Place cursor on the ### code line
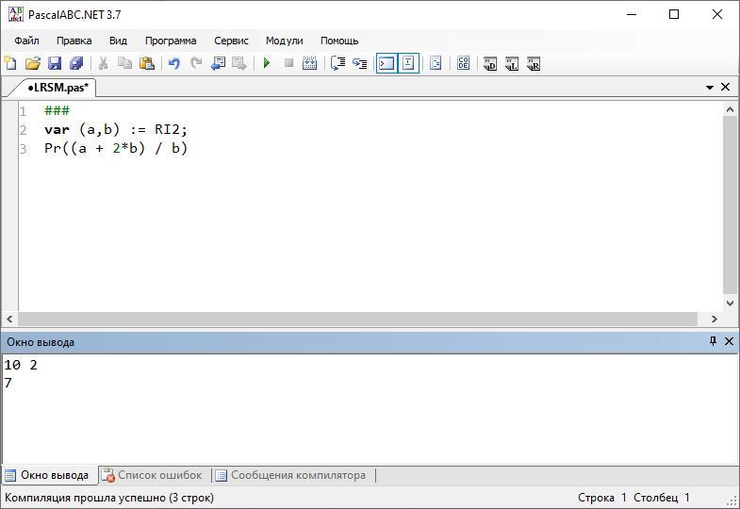This screenshot has height=509, width=740. pos(57,111)
